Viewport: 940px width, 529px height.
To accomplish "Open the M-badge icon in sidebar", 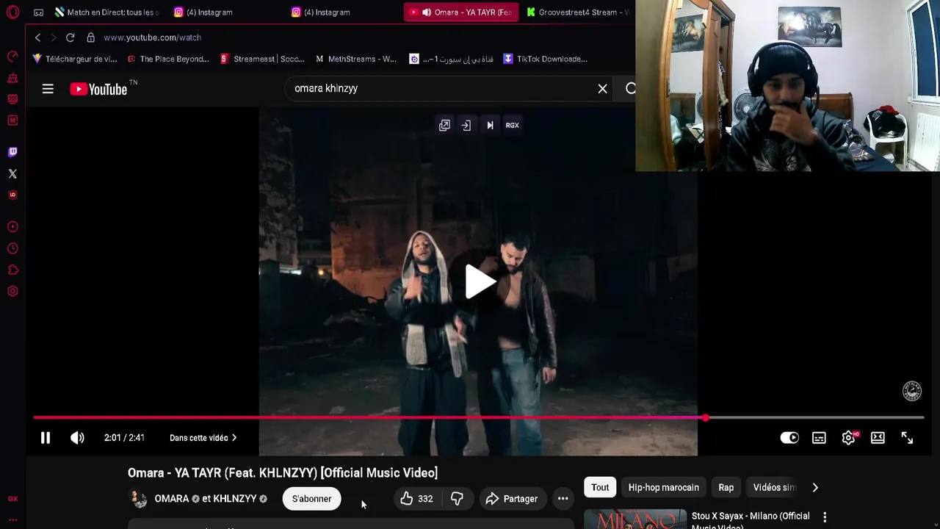I will pos(12,120).
